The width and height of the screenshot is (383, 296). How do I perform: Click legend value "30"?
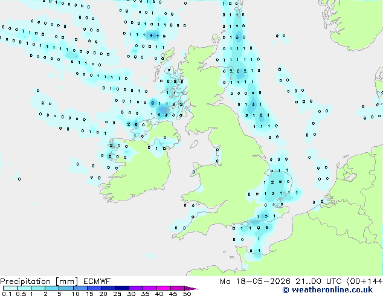131,294
